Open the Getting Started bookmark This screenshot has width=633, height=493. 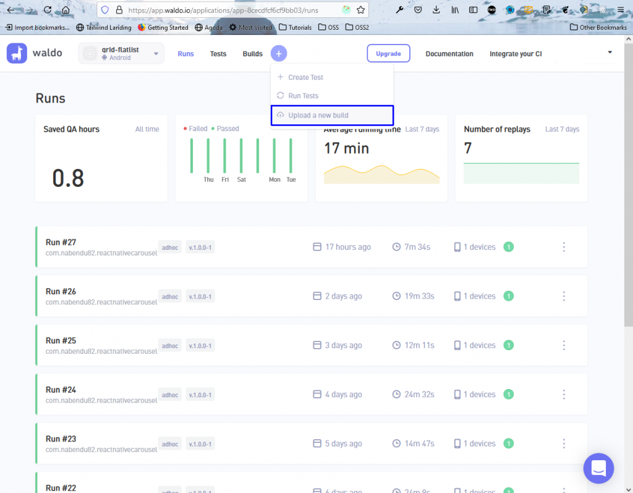pyautogui.click(x=163, y=27)
